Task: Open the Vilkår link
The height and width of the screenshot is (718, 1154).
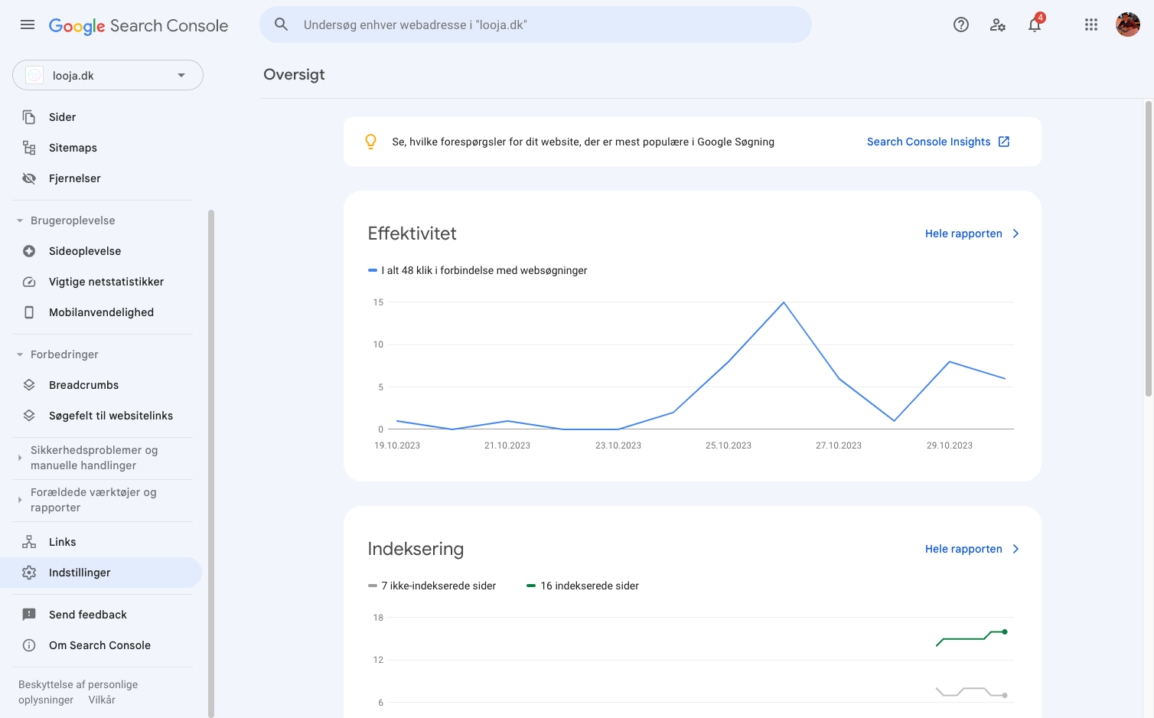Action: point(102,700)
